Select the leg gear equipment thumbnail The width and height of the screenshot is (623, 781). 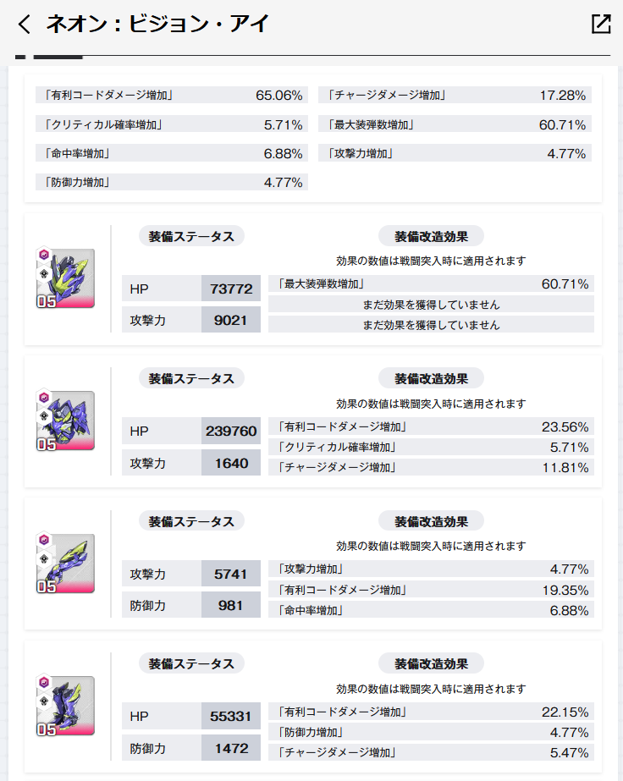pos(65,706)
